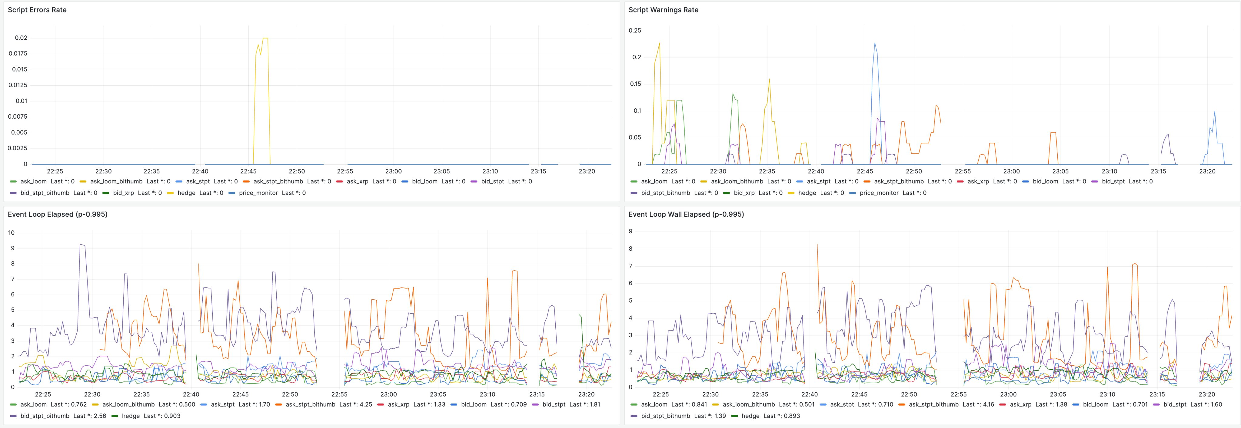Open the Script Warnings Rate panel title menu

(x=663, y=10)
